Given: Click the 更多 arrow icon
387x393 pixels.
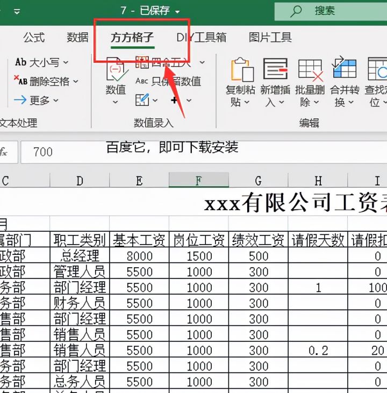Looking at the screenshot, I should pos(20,100).
